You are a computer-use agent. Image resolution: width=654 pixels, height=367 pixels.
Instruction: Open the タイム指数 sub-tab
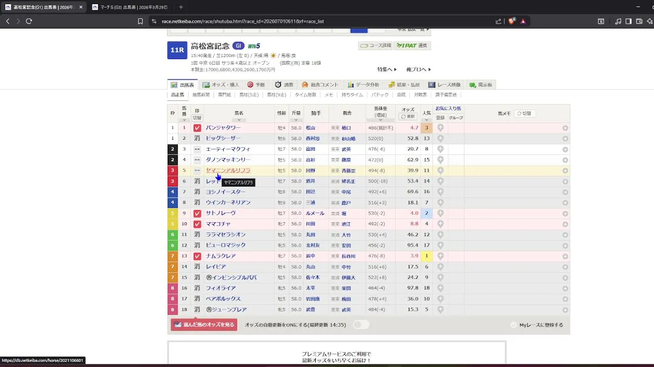click(x=306, y=95)
